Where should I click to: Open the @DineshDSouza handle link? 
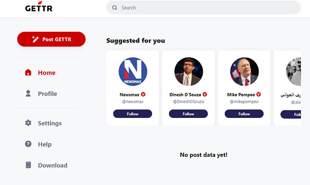[x=188, y=101]
